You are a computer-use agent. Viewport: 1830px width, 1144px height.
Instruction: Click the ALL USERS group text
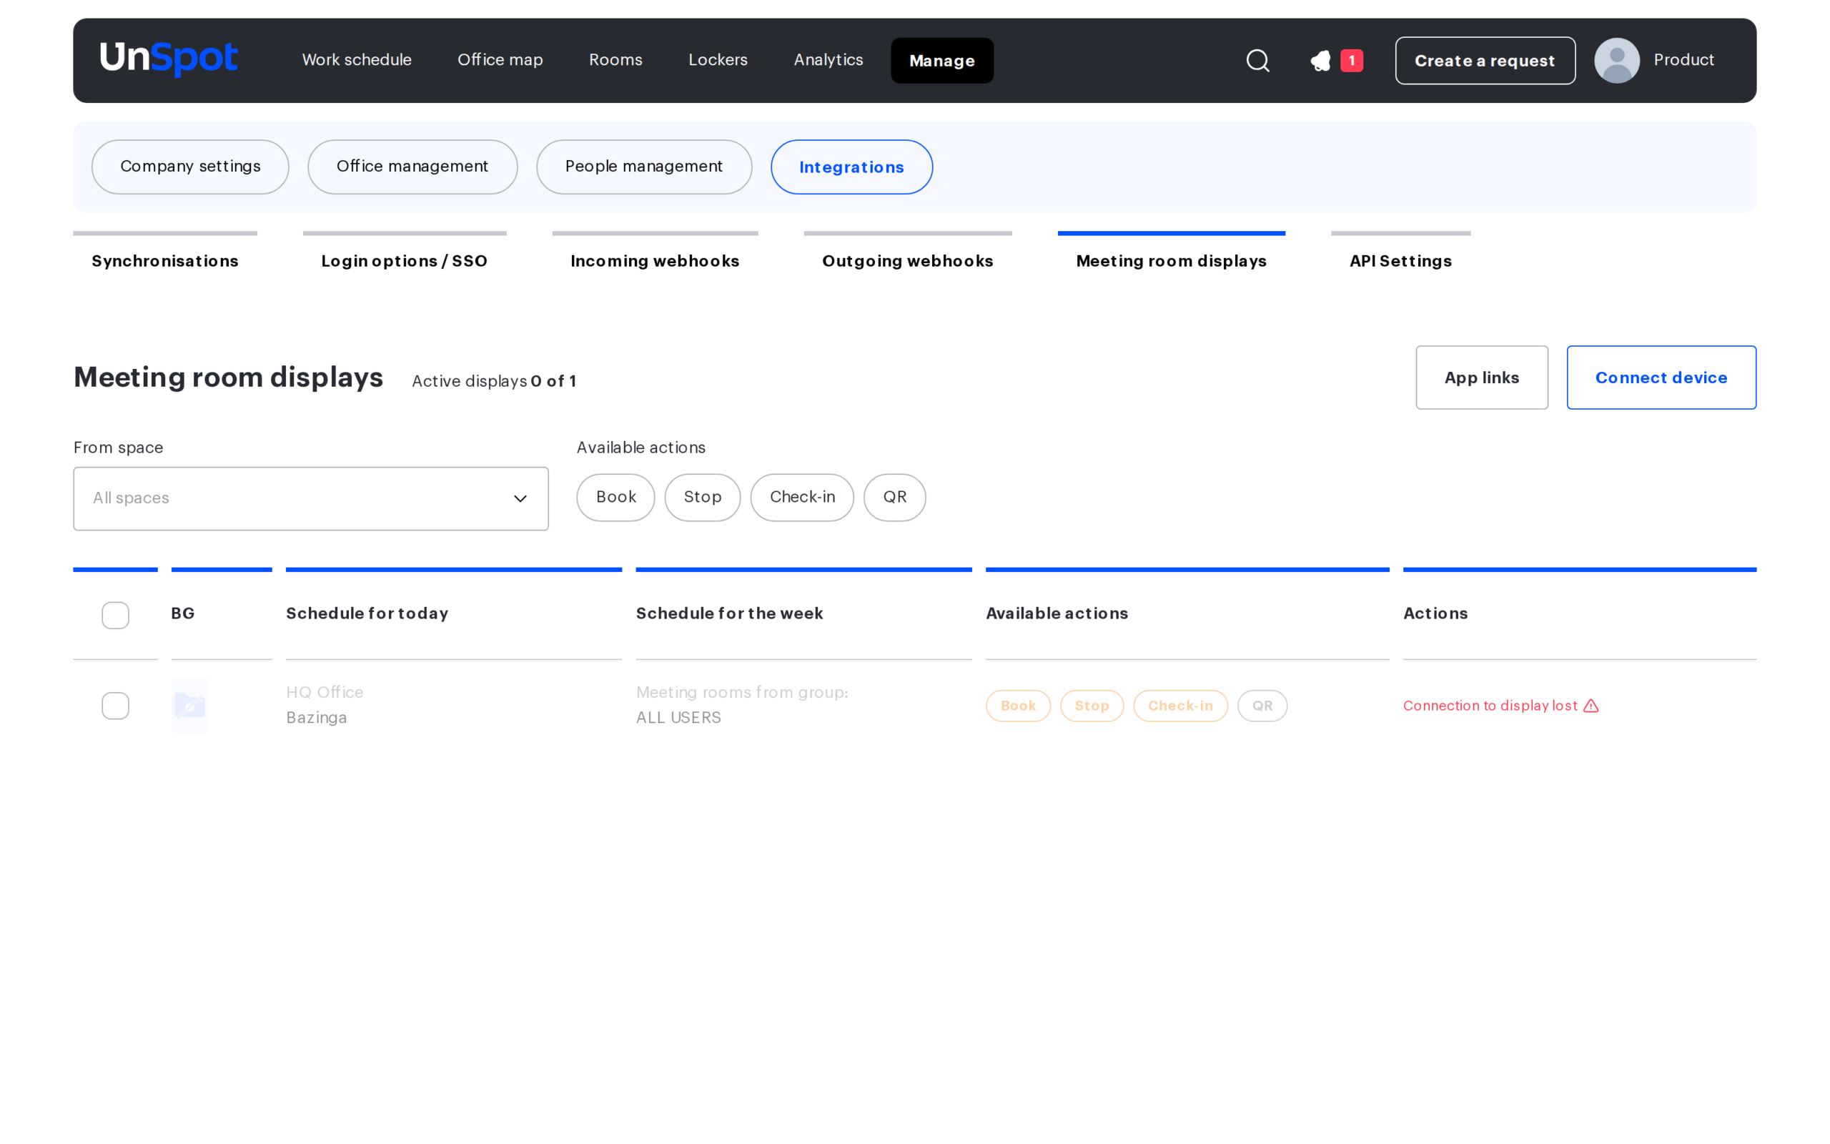coord(678,717)
